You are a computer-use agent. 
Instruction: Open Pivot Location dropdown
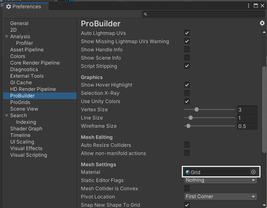pyautogui.click(x=221, y=196)
